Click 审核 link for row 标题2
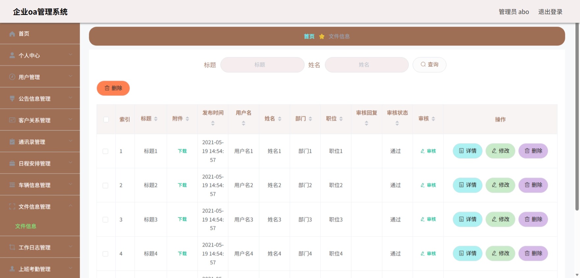The image size is (580, 278). [428, 185]
